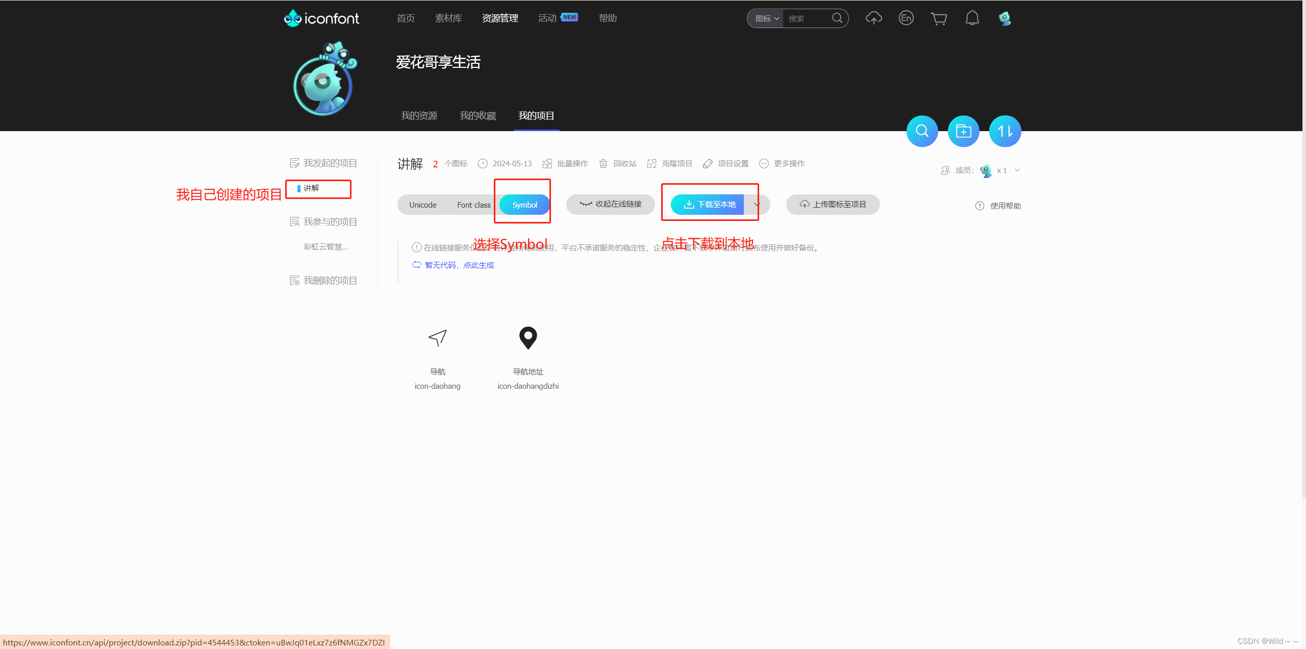This screenshot has width=1306, height=649.
Task: Switch language with the En icon
Action: coord(906,18)
